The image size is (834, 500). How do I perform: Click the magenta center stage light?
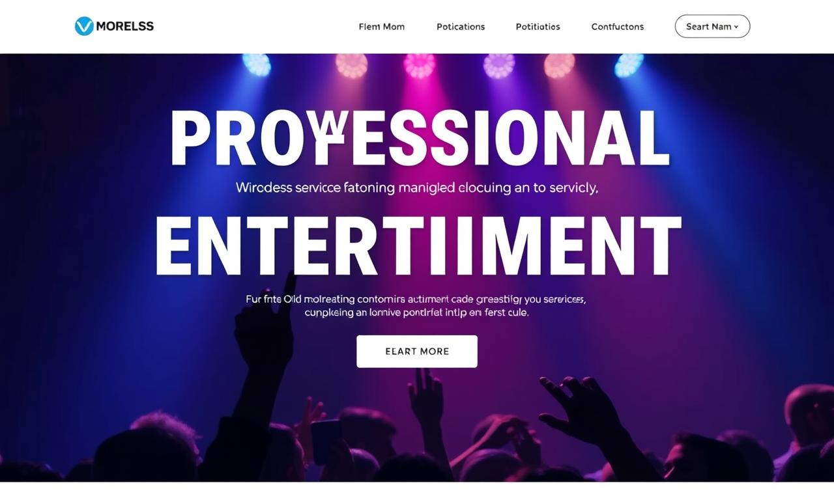click(x=420, y=66)
